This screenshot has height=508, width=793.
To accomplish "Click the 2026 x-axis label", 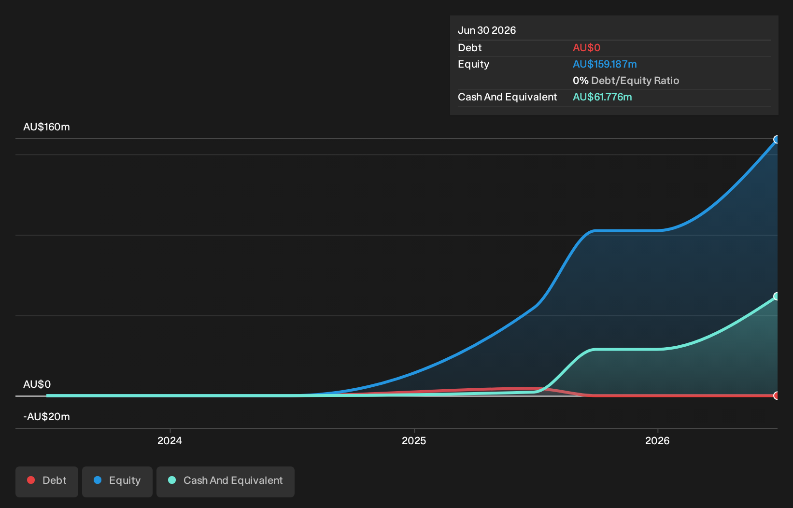I will [x=658, y=440].
